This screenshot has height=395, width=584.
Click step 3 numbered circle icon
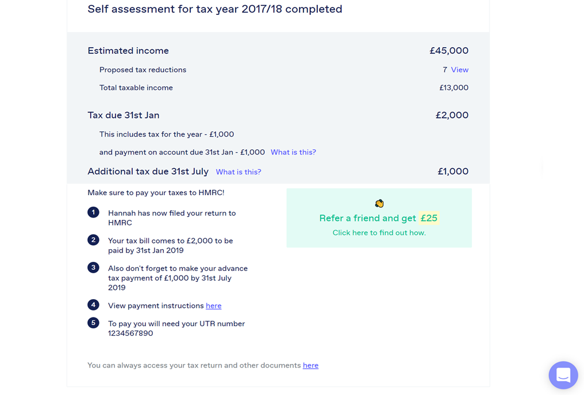[x=93, y=268]
